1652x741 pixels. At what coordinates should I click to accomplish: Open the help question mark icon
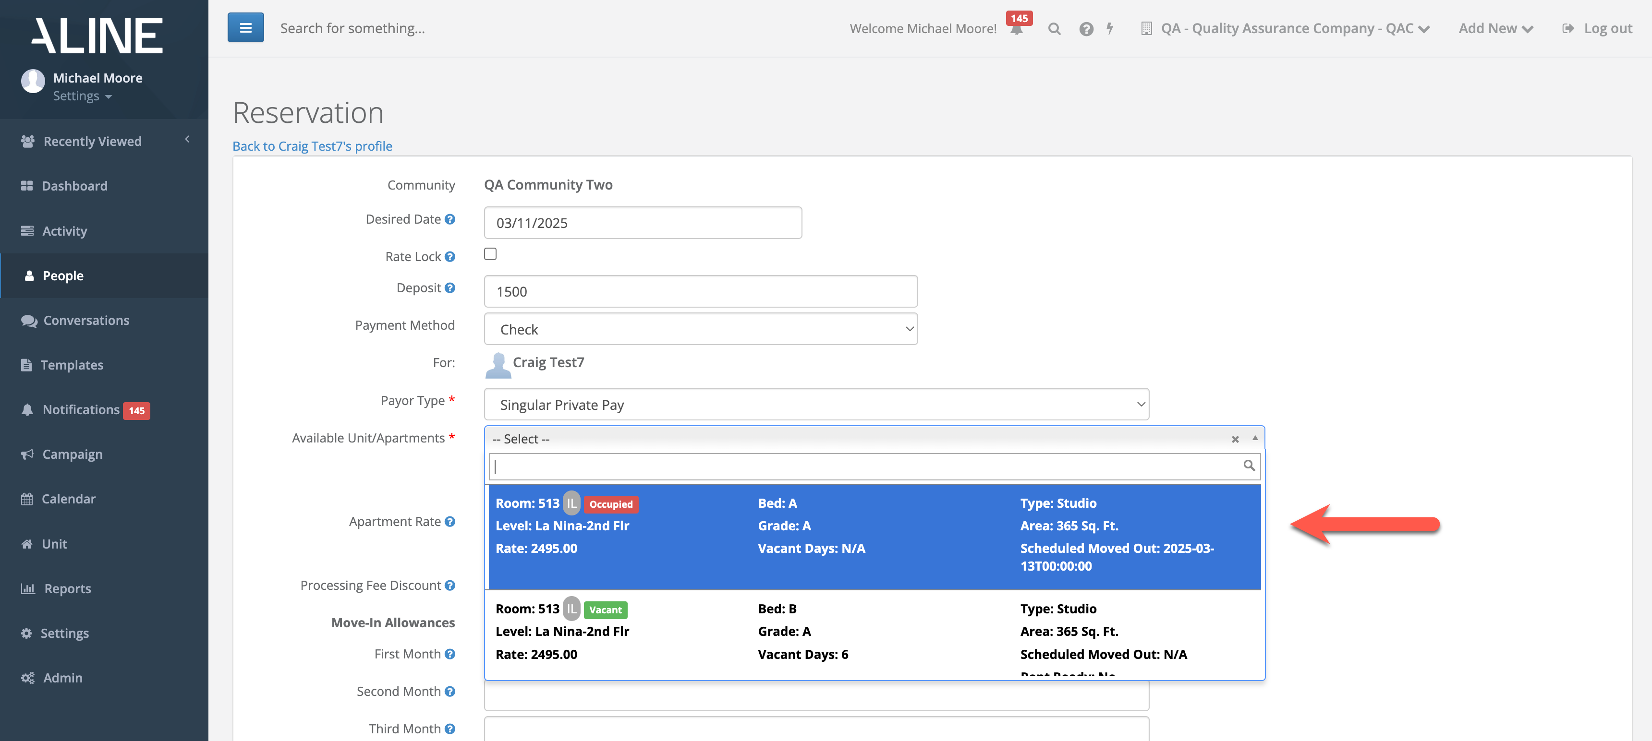pyautogui.click(x=1086, y=29)
